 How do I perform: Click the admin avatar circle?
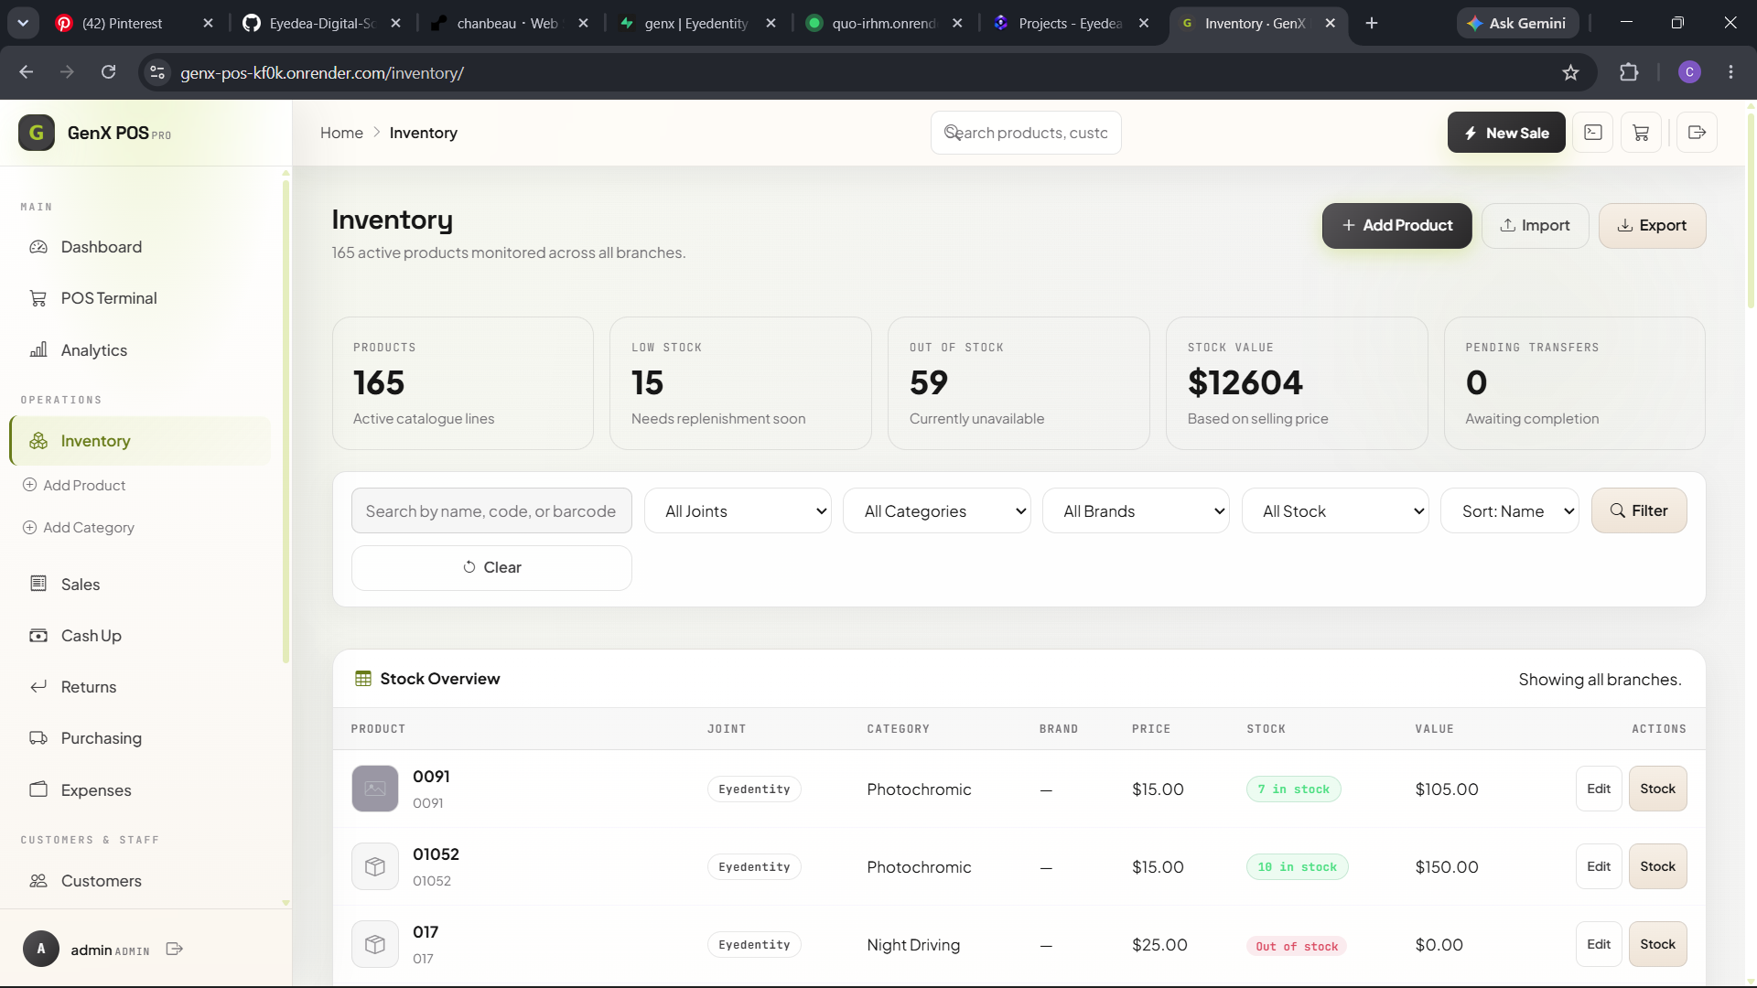click(41, 949)
